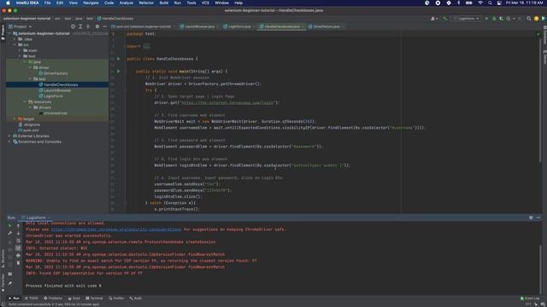Viewport: 547px width, 307px height.
Task: Expand folded import statement
Action: point(146,46)
